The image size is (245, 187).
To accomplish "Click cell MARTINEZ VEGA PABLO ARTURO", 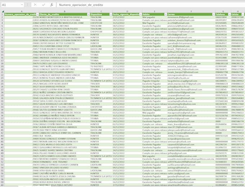I will (x=64, y=185).
